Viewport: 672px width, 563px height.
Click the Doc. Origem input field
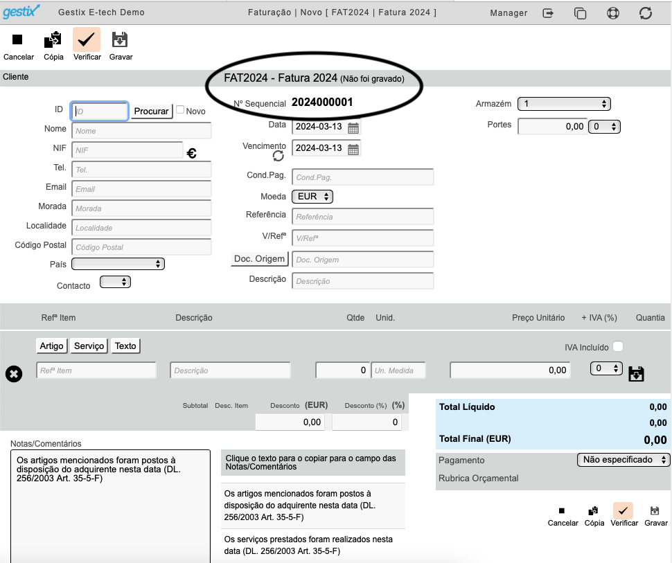(x=362, y=259)
